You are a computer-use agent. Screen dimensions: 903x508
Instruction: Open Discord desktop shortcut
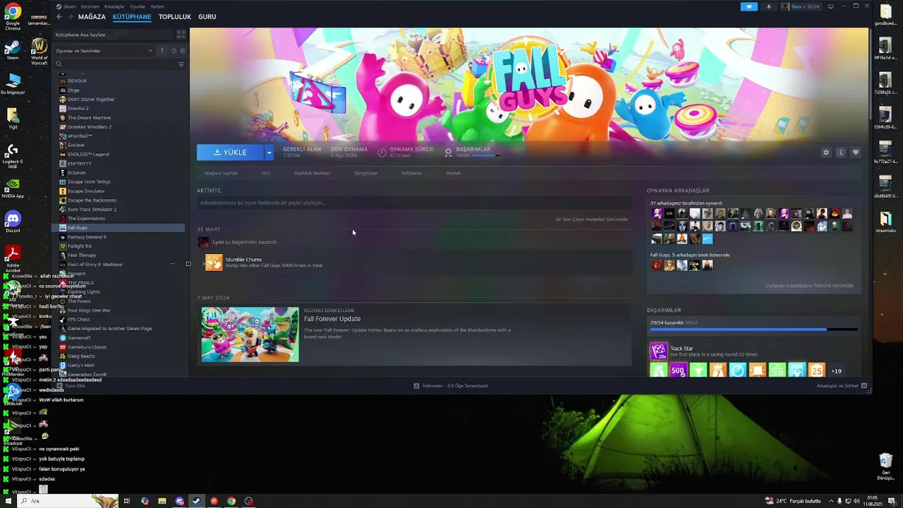[13, 222]
